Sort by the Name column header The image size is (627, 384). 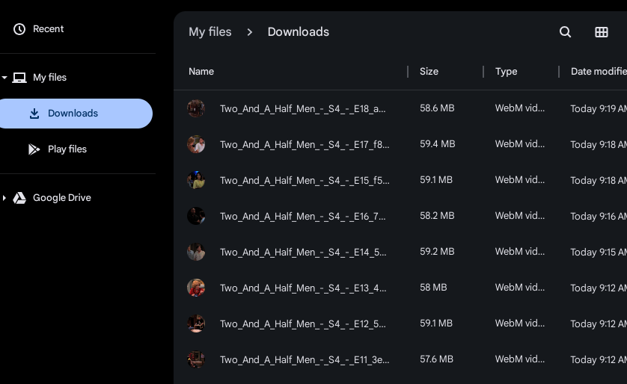coord(201,72)
